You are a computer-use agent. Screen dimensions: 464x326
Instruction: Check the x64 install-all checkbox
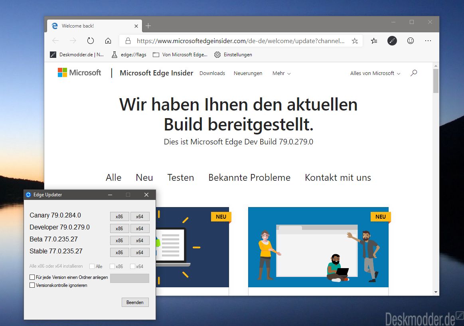132,266
